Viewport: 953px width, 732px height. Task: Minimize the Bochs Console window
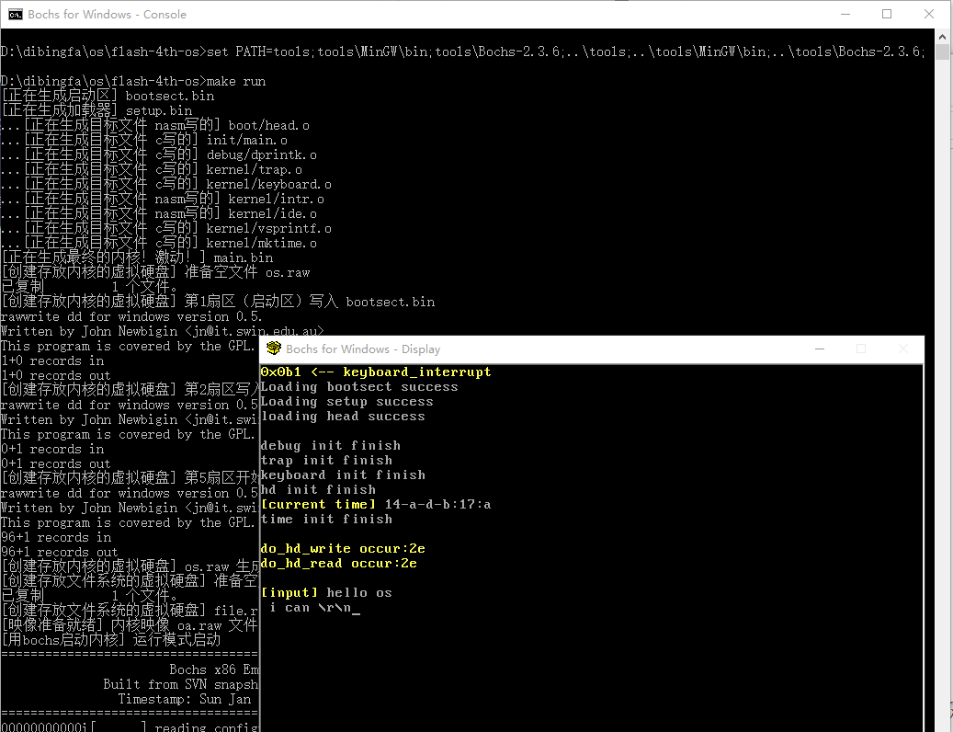845,14
